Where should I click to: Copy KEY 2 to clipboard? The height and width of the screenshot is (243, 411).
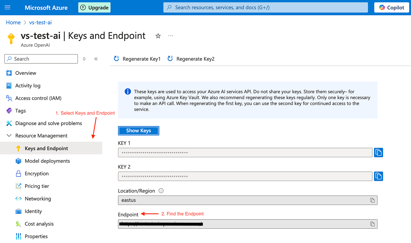pos(378,176)
